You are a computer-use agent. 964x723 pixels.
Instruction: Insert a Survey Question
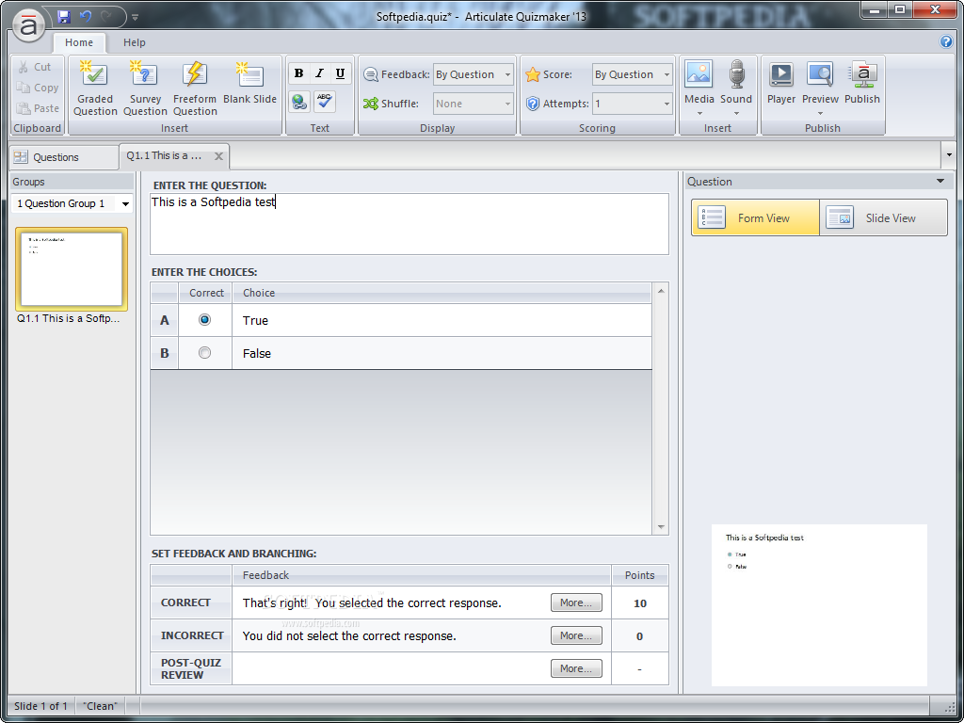145,88
